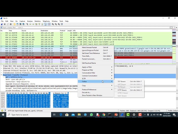Click Type here to search box
This screenshot has width=178, height=134.
29,115
